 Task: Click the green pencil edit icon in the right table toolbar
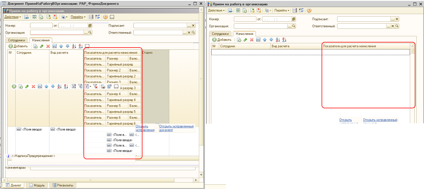(x=245, y=40)
